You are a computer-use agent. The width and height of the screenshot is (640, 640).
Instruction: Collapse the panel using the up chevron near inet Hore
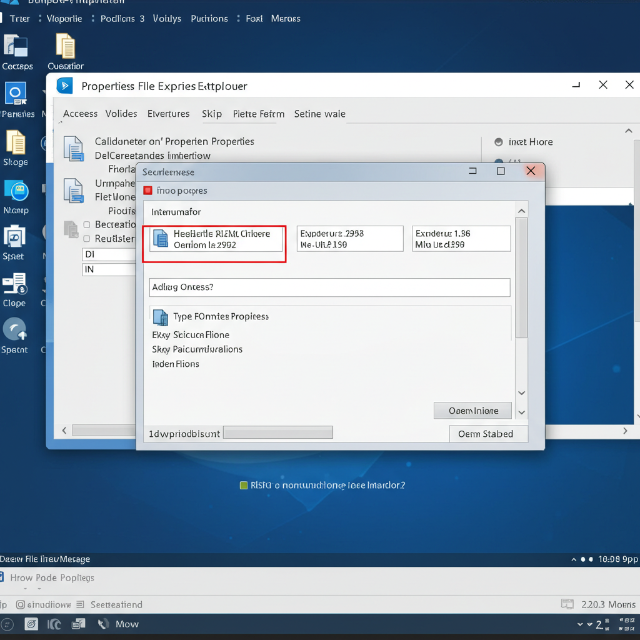pyautogui.click(x=628, y=131)
